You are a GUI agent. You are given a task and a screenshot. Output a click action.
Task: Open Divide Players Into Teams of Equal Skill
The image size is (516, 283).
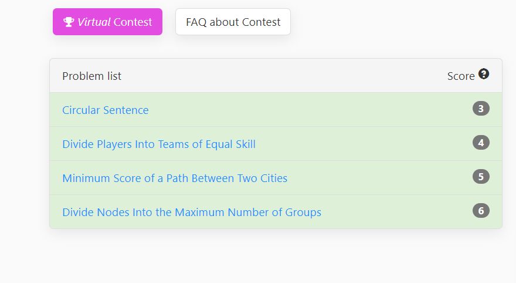coord(159,144)
